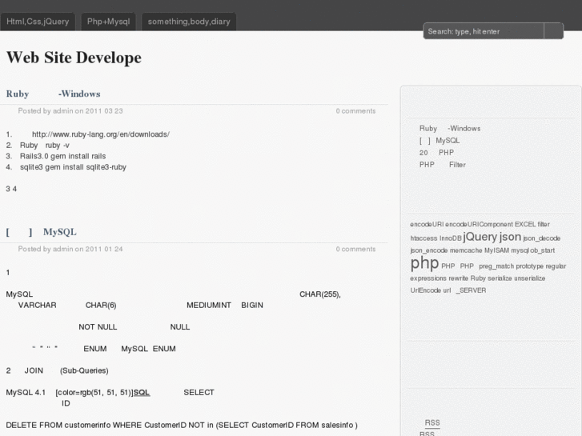The height and width of the screenshot is (436, 582).
Task: Open the something,body,diary tab
Action: click(x=189, y=22)
